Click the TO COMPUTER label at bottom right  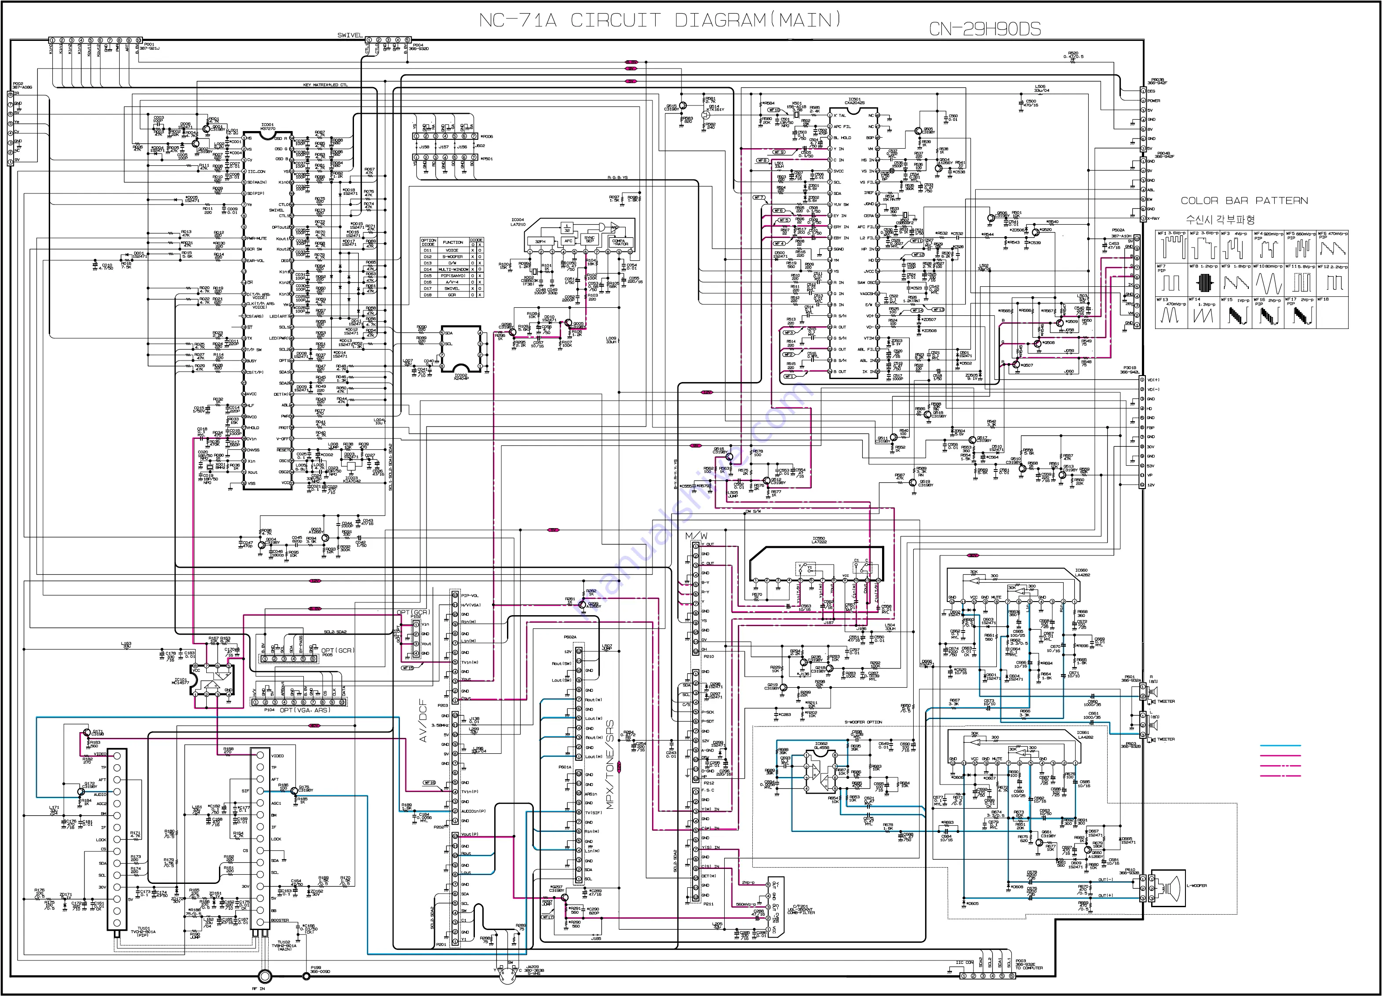[x=1030, y=967]
